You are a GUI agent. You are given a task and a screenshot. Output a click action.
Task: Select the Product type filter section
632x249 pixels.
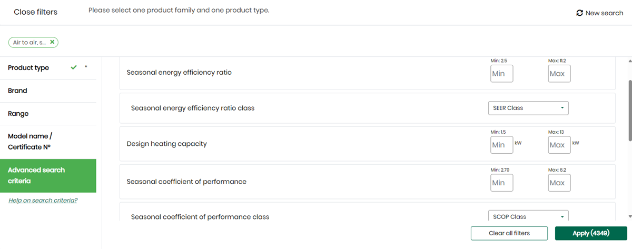coord(28,68)
